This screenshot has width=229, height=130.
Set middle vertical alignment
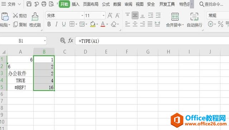coord(135,15)
